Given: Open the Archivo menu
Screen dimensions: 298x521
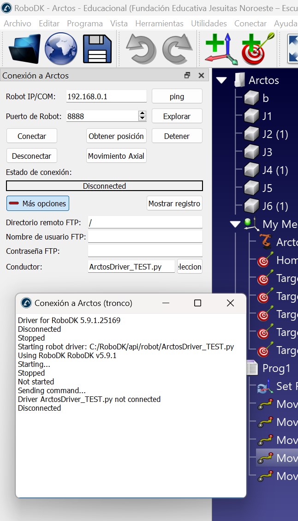Looking at the screenshot, I should (x=17, y=24).
